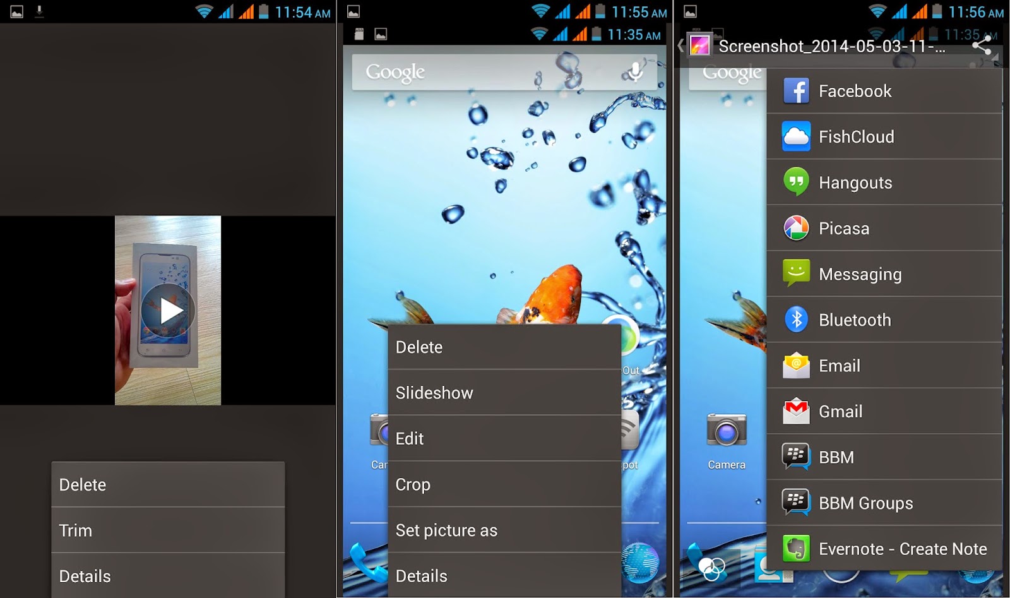Viewport: 1010px width, 598px height.
Task: Open Evernote - Create Note
Action: 884,549
